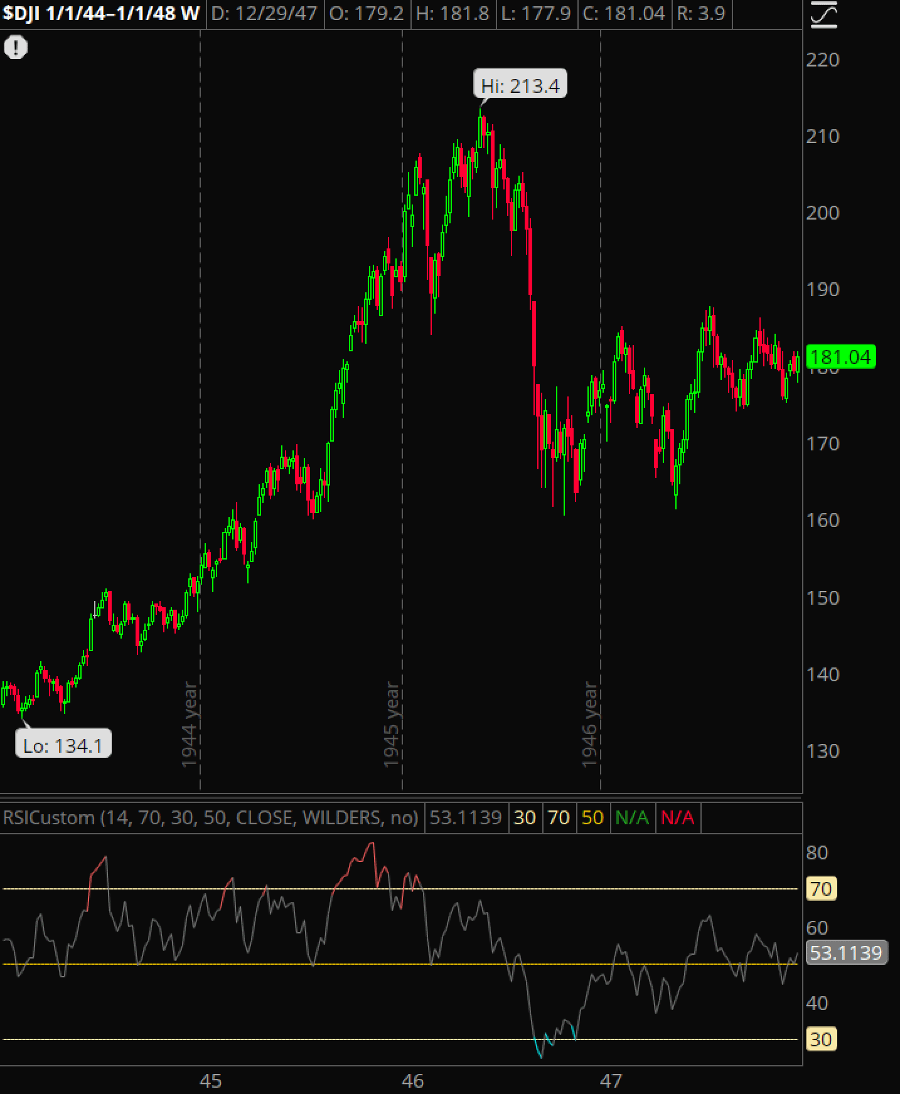Click the 190 price axis label
This screenshot has width=900, height=1094.
(822, 289)
